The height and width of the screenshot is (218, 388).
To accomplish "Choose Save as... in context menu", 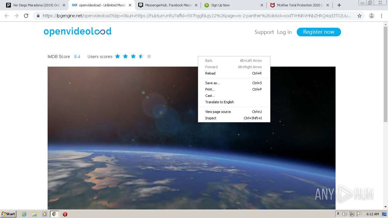I will [234, 83].
